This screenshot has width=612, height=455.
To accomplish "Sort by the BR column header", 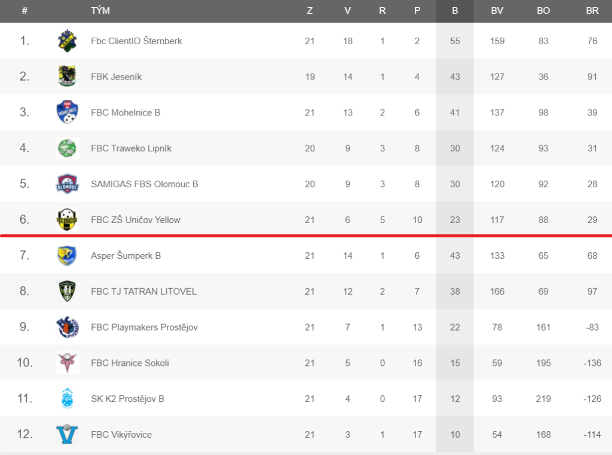I will pyautogui.click(x=592, y=11).
